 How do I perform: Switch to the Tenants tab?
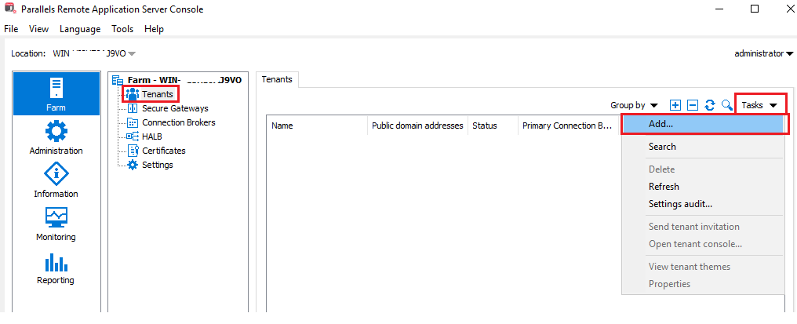[x=277, y=79]
